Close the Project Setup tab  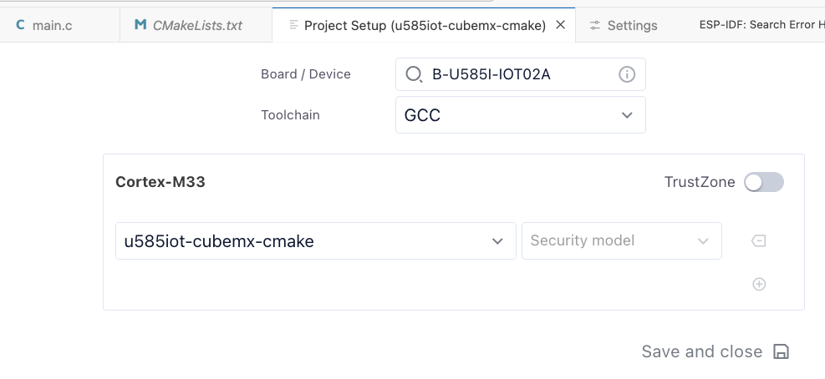(x=561, y=25)
